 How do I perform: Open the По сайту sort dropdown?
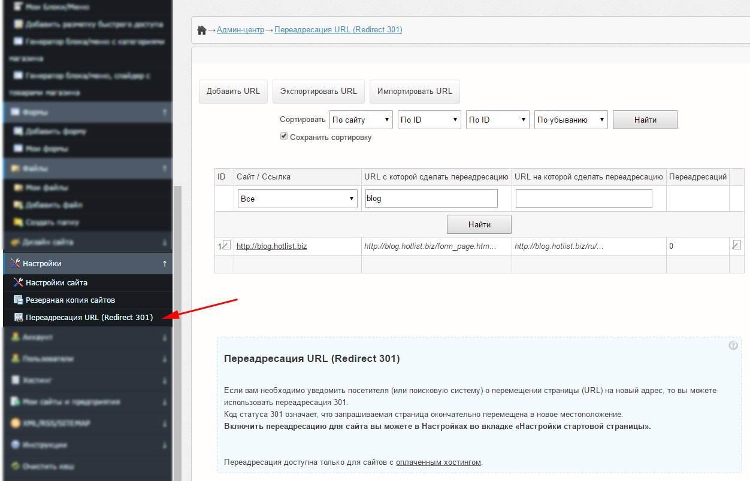[x=361, y=120]
